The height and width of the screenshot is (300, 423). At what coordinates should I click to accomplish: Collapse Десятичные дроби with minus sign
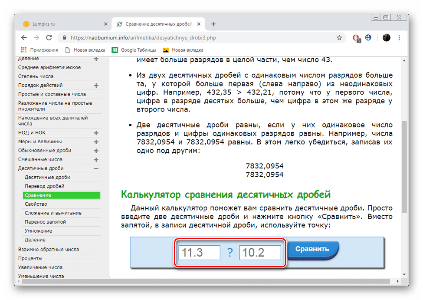(x=96, y=168)
